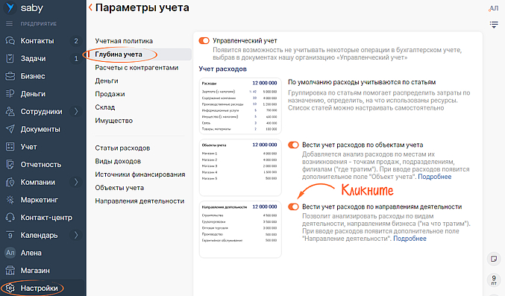Click the Tasks checklist icon
Image resolution: width=505 pixels, height=296 pixels.
pyautogui.click(x=10, y=58)
